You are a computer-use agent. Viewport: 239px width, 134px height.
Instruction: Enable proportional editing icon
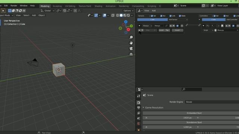(75, 11)
